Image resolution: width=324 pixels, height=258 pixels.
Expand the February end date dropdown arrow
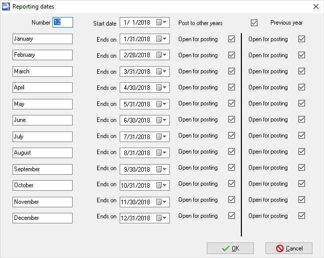166,55
